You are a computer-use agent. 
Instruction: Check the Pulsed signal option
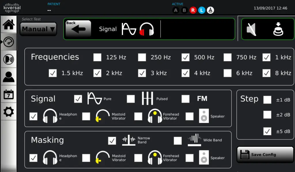(131, 99)
